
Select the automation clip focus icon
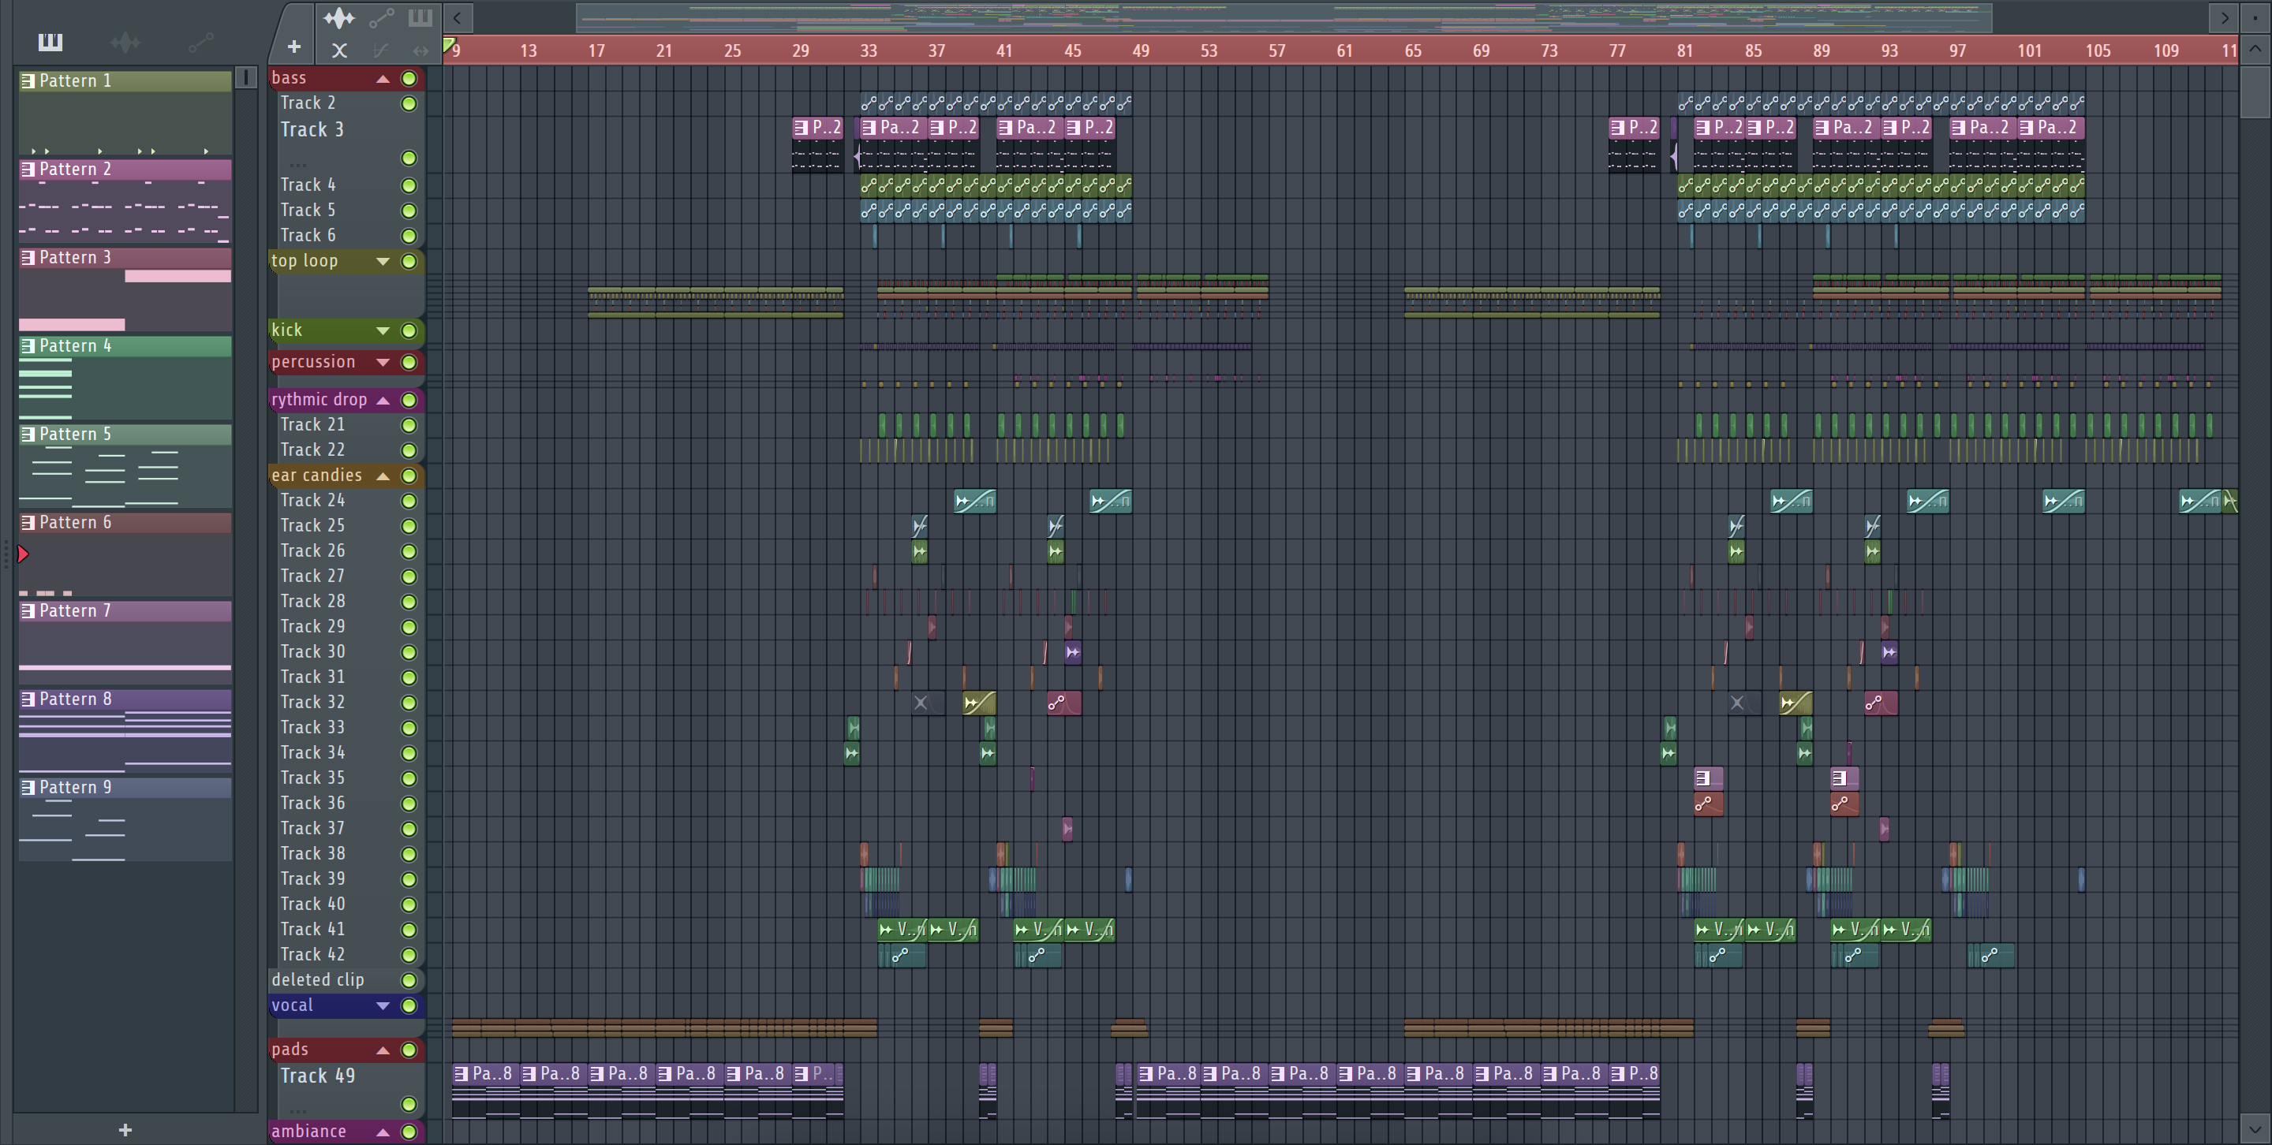tap(381, 17)
